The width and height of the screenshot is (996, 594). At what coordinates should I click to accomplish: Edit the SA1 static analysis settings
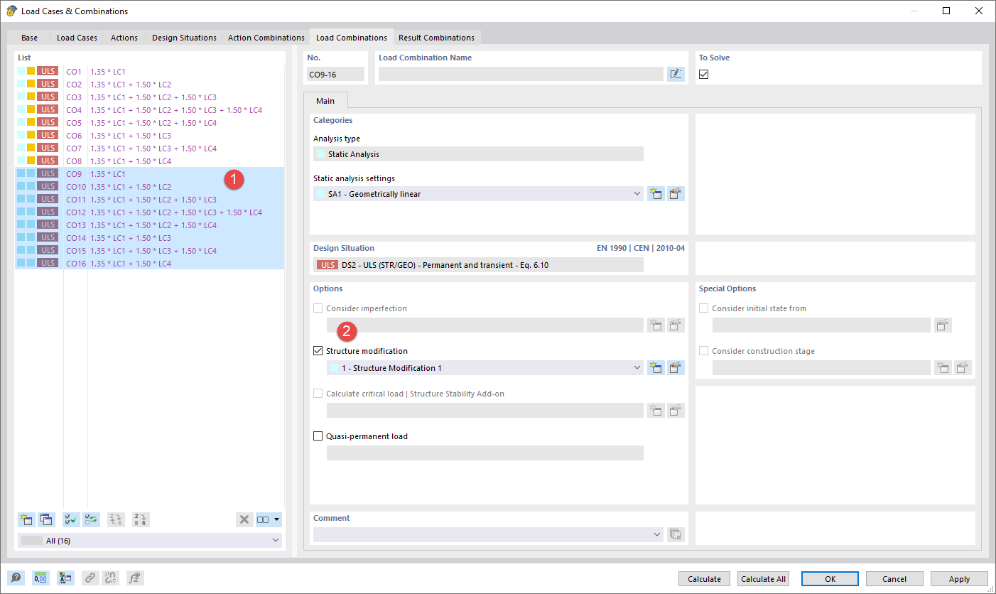click(x=676, y=193)
